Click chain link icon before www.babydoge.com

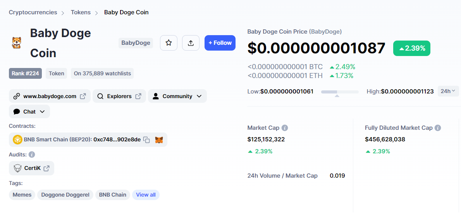coord(17,96)
